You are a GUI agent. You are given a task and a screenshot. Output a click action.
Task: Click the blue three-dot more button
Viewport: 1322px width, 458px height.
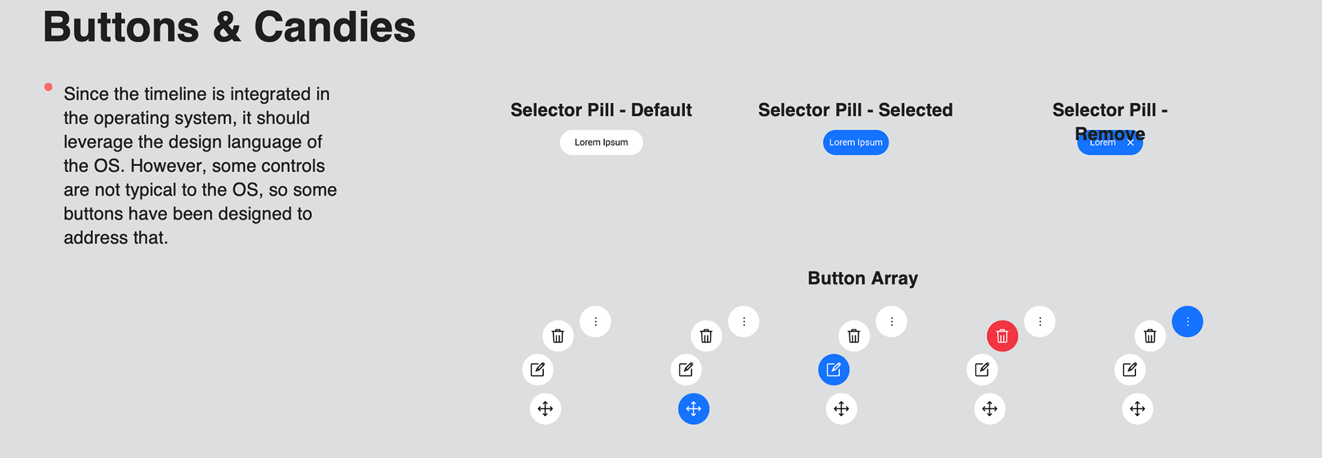(1187, 322)
